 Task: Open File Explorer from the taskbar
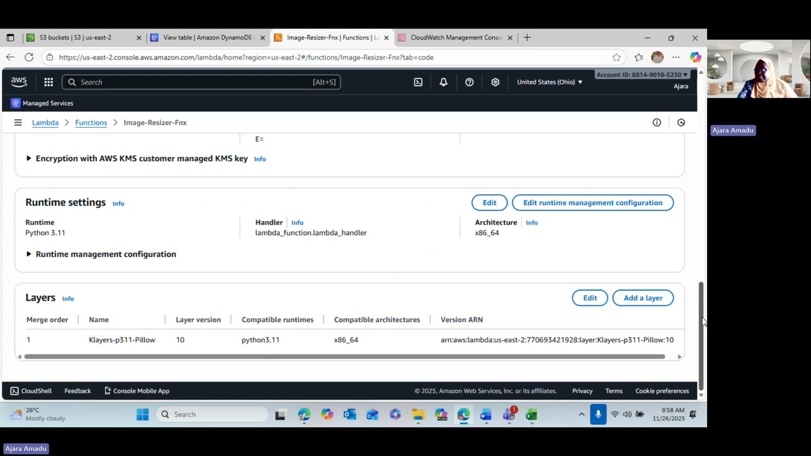(x=418, y=415)
